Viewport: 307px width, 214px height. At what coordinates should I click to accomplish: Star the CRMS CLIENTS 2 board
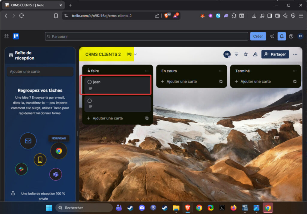pyautogui.click(x=246, y=54)
